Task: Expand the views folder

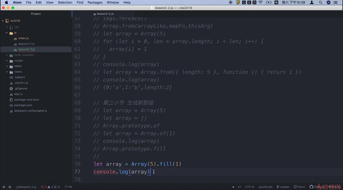Action: tap(7, 72)
